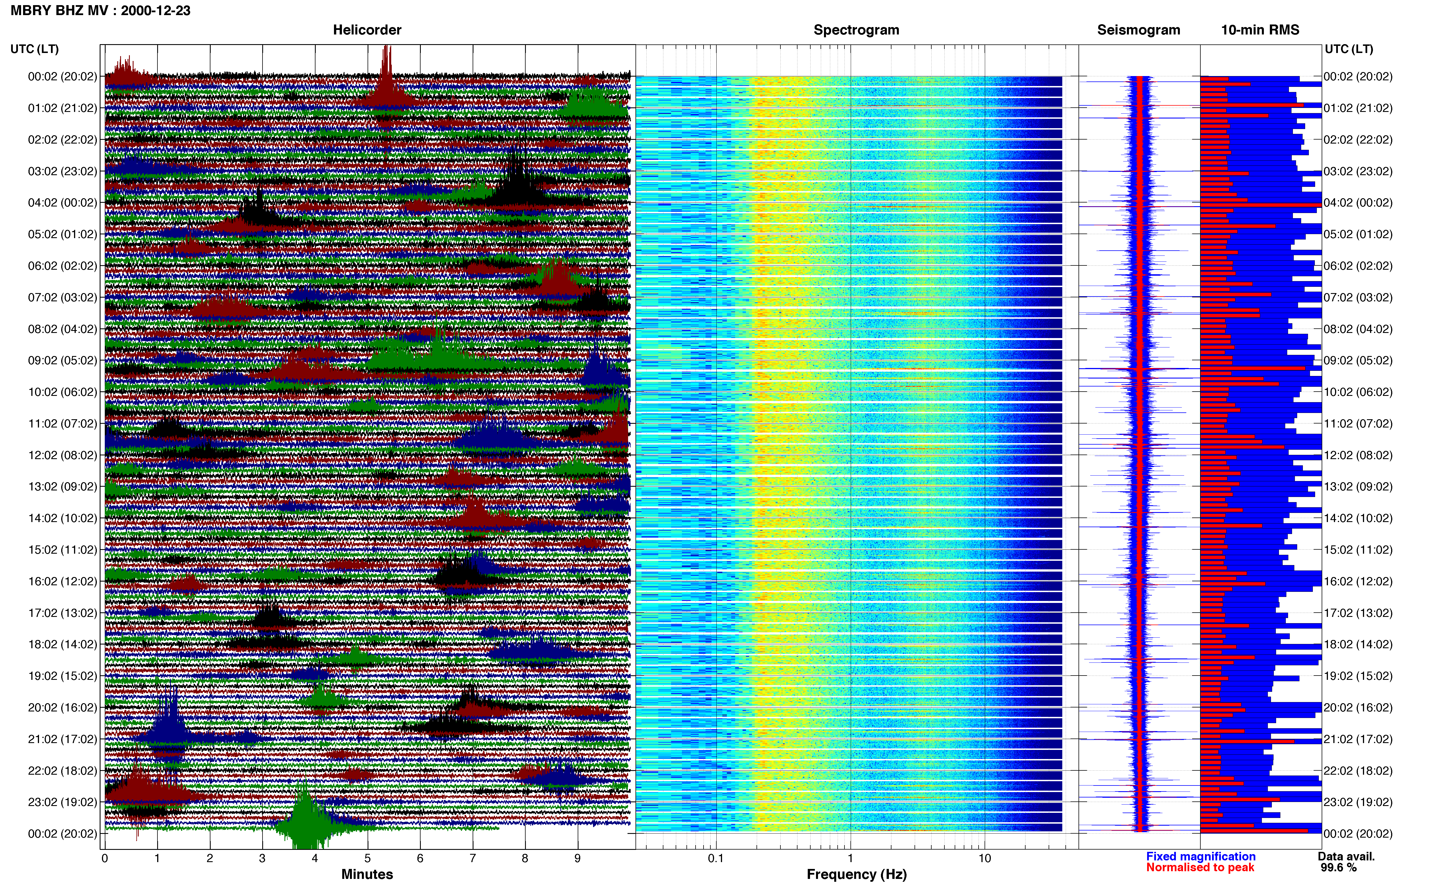Click right-side time label '18:02 (14:02)'

(x=1358, y=644)
